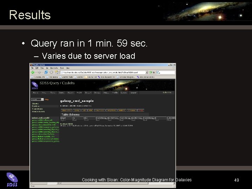Click the browser Forward arrow icon
252x189 pixels.
(x=39, y=72)
